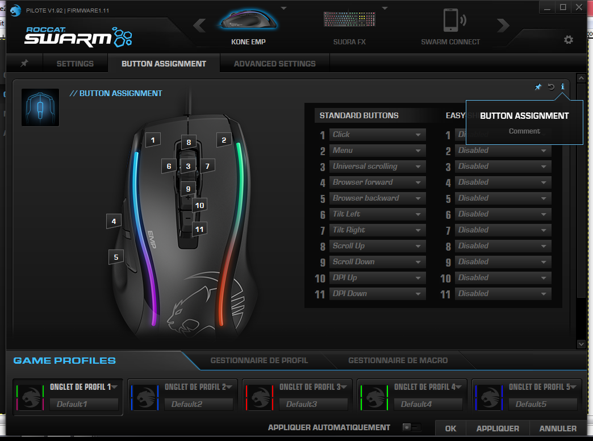The height and width of the screenshot is (441, 593).
Task: Open settings with the gear icon
Action: [x=568, y=40]
